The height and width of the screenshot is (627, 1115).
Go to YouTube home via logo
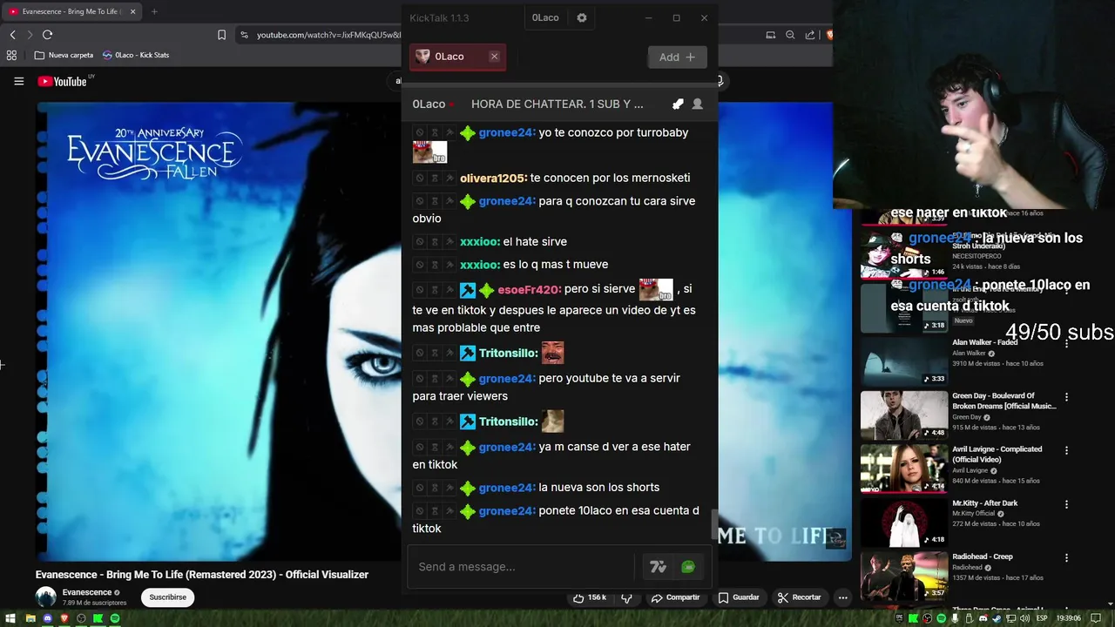tap(63, 81)
